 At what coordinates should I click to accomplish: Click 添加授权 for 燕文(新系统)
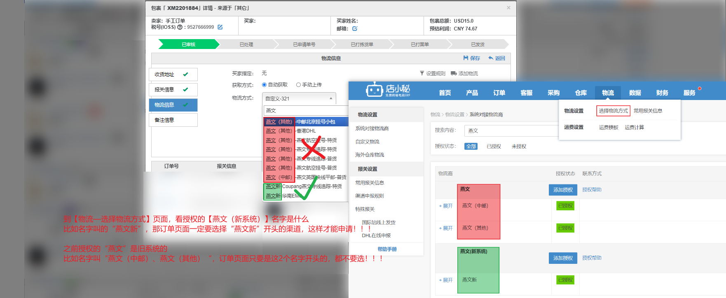[563, 258]
